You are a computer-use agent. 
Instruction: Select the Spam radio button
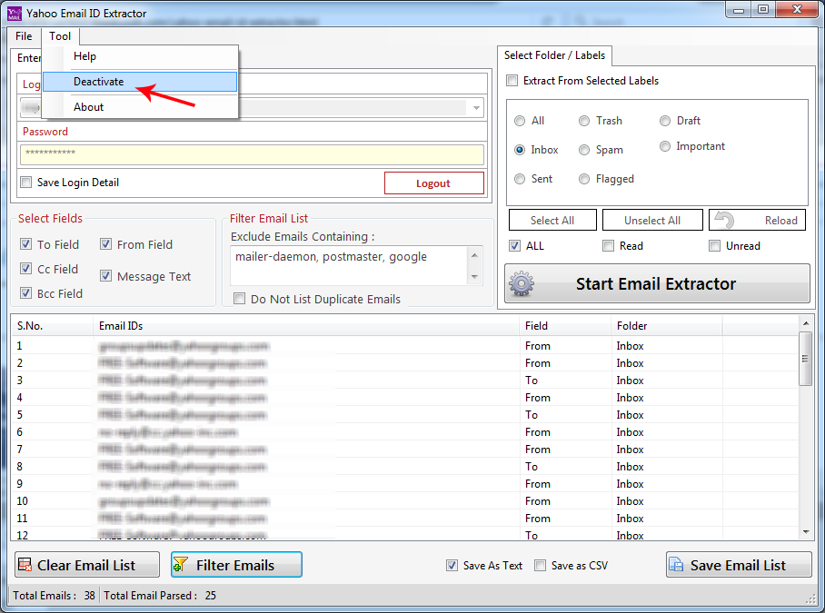click(x=584, y=150)
